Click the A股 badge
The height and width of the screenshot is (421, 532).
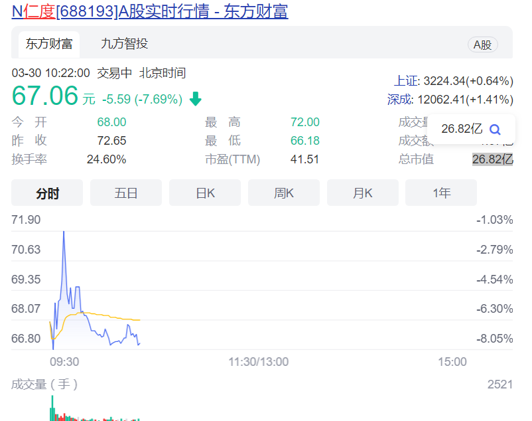pos(482,44)
